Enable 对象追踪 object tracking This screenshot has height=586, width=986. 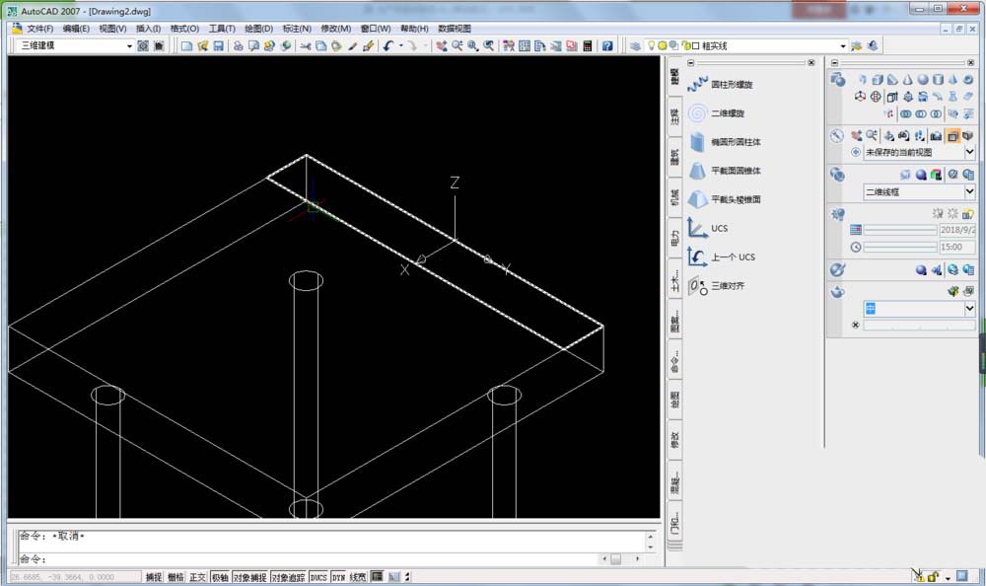click(x=290, y=577)
